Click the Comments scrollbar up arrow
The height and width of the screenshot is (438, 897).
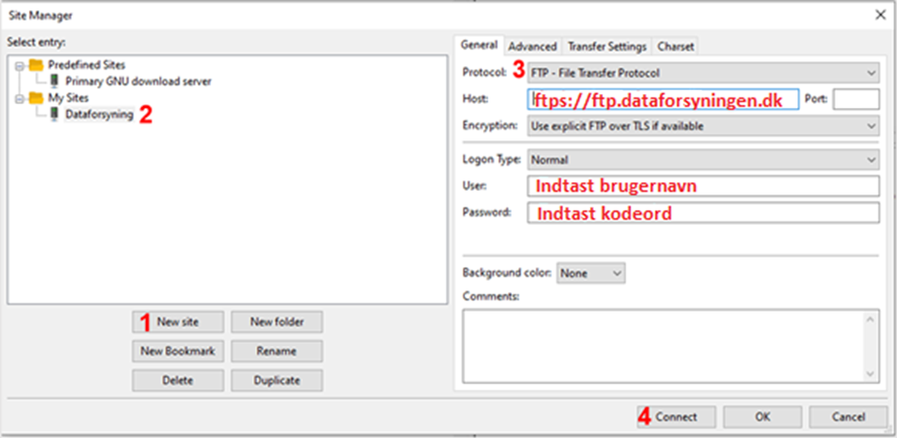871,318
